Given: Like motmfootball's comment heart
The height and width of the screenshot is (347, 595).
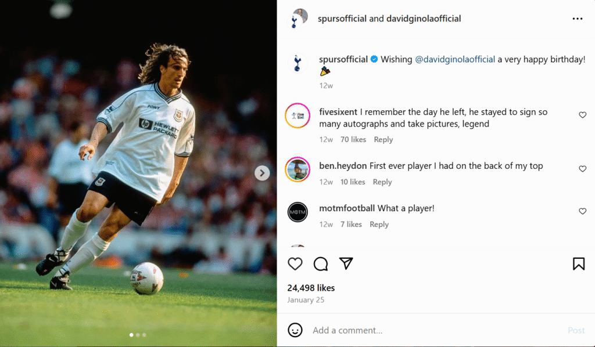Looking at the screenshot, I should pyautogui.click(x=582, y=211).
